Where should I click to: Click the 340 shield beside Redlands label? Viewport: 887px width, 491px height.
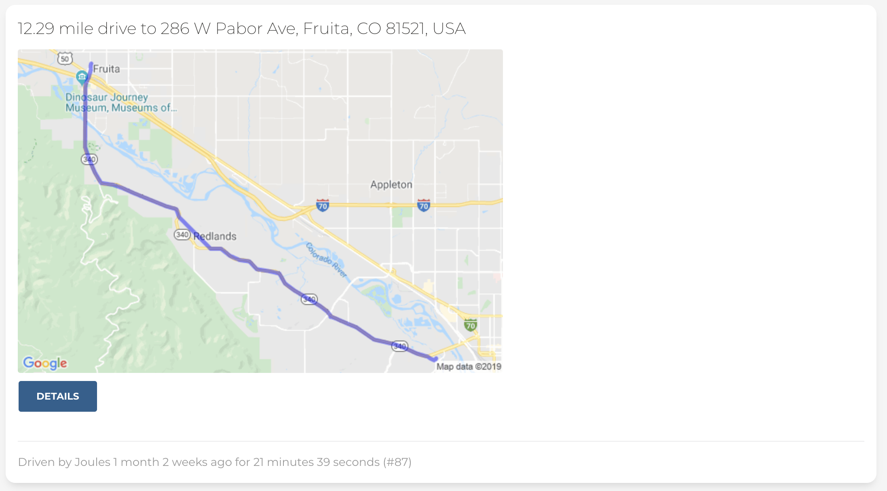(182, 235)
